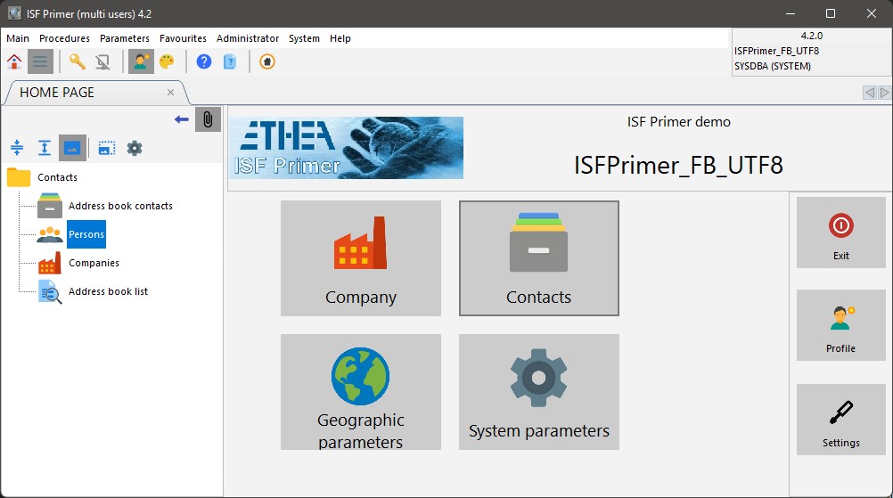Click the Persons people group icon
This screenshot has width=893, height=498.
[50, 234]
